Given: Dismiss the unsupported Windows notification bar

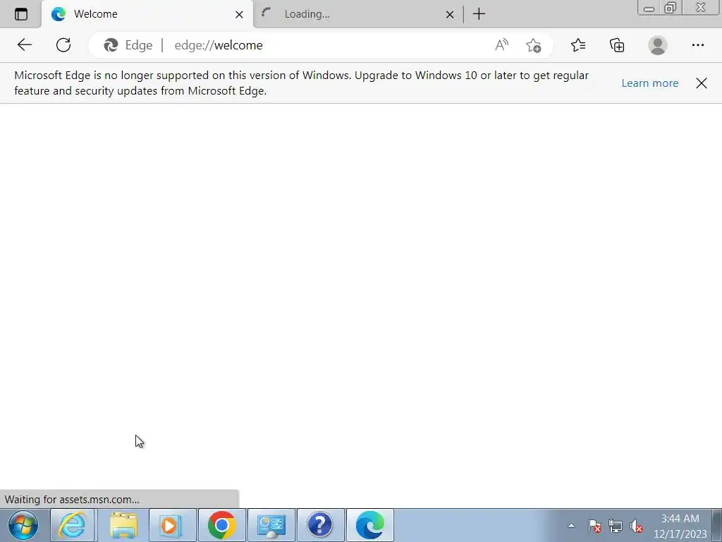Looking at the screenshot, I should (x=702, y=83).
